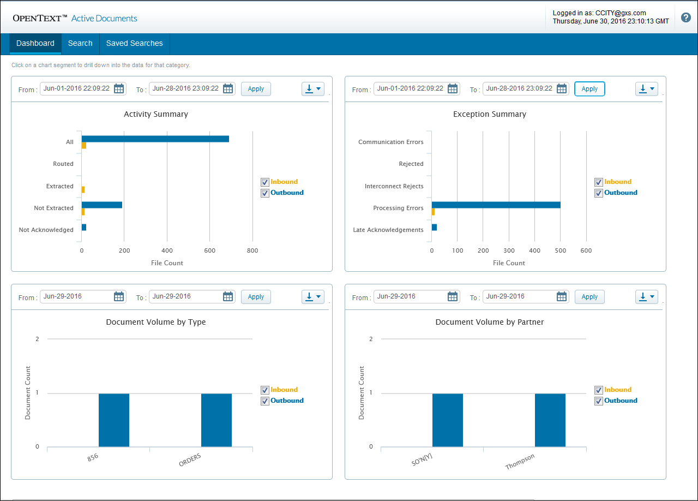Click the Processing Errors outbound bar
This screenshot has height=501, width=698.
pyautogui.click(x=496, y=205)
